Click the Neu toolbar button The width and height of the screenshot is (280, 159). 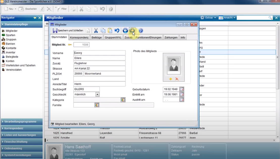[9, 9]
